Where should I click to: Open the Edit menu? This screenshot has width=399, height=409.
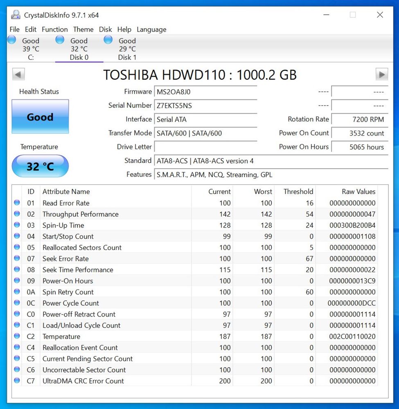click(31, 29)
